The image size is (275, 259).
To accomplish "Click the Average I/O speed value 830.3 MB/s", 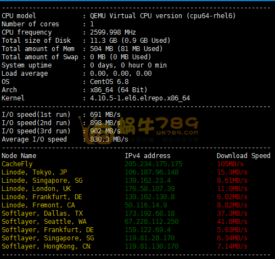I will tap(109, 139).
